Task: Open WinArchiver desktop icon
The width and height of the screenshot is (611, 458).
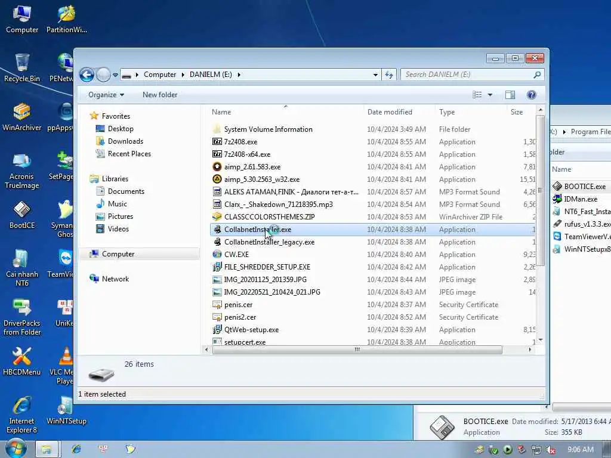Action: click(22, 117)
